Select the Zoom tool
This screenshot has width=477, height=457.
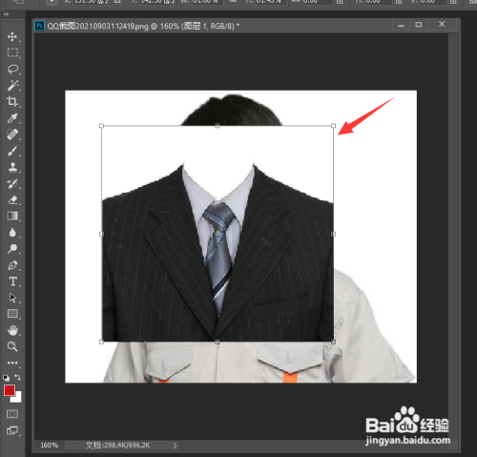tap(12, 346)
